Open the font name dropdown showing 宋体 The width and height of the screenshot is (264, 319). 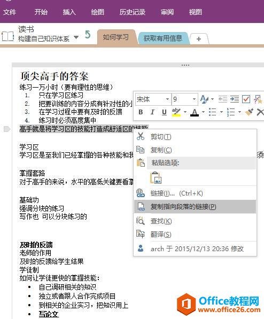click(153, 99)
